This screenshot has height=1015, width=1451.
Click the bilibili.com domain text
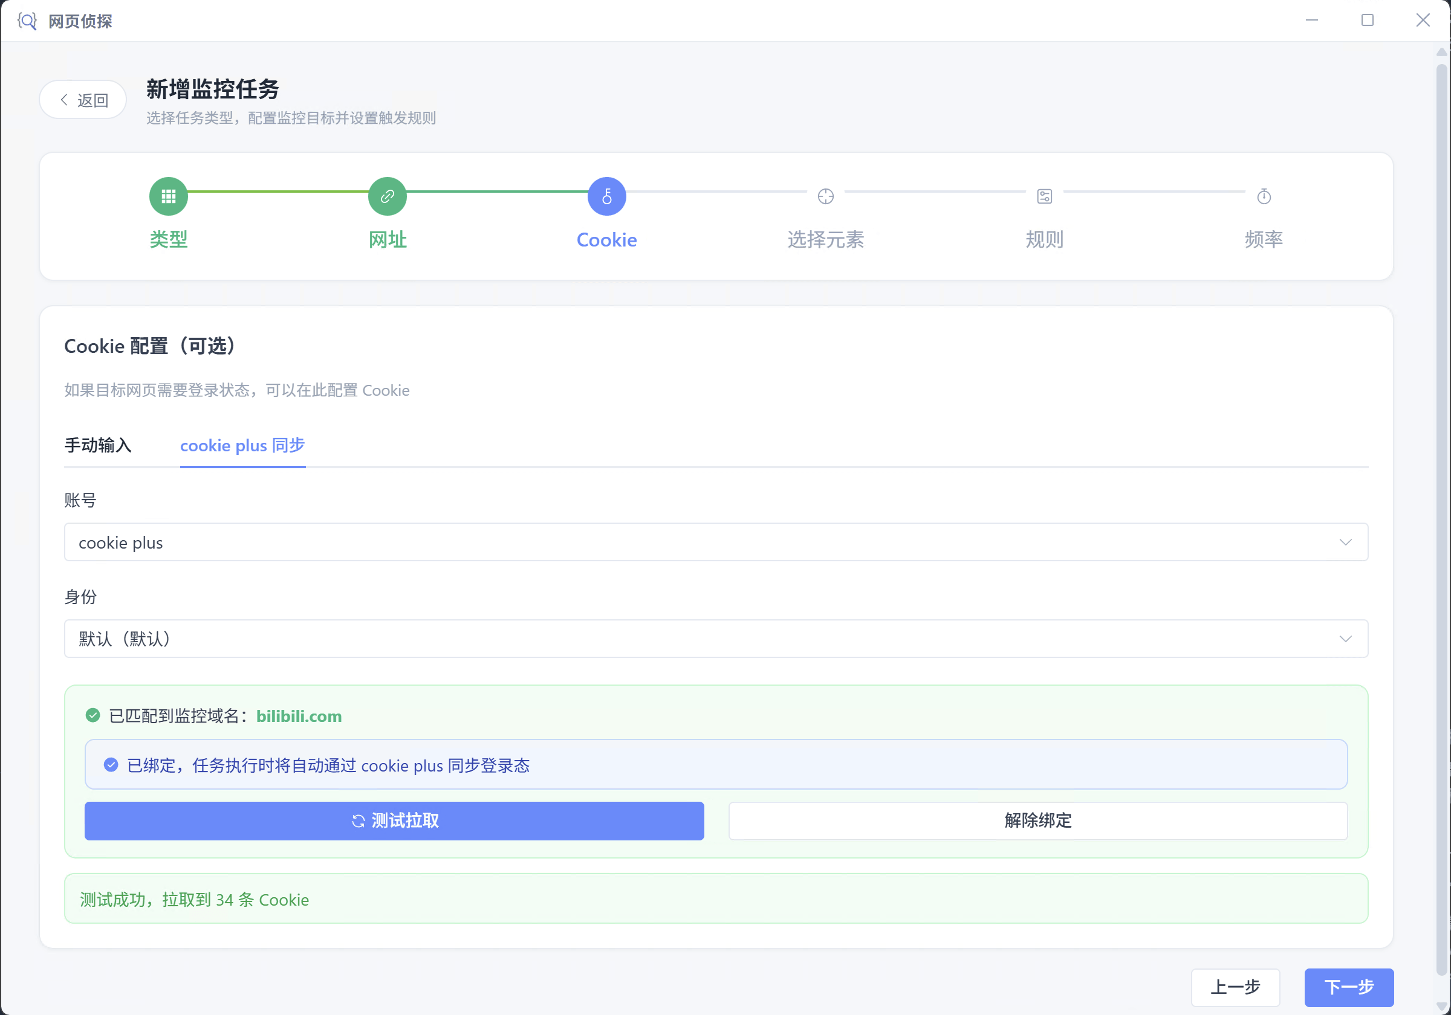[299, 717]
